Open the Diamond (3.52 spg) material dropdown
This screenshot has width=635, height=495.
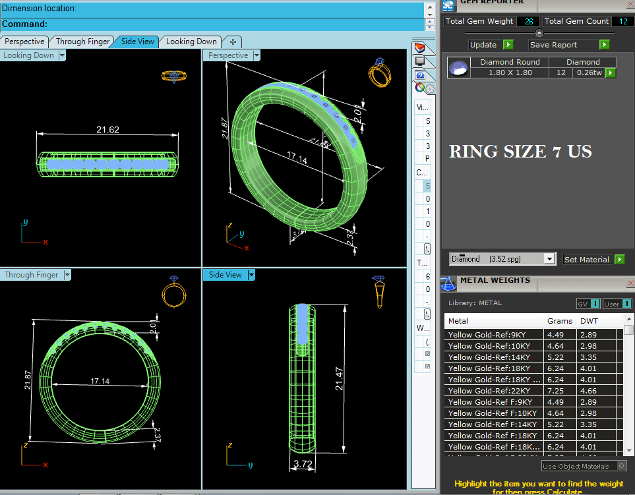point(549,259)
